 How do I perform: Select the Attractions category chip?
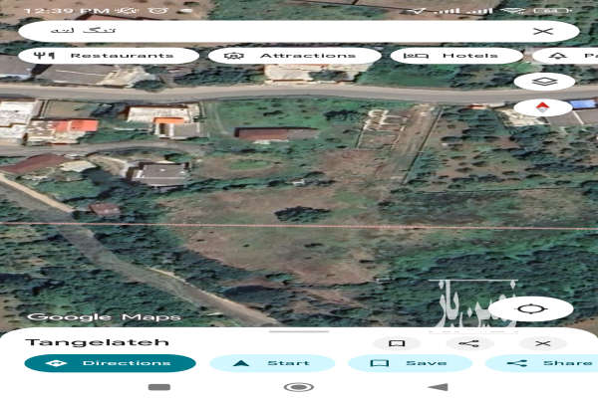click(294, 56)
